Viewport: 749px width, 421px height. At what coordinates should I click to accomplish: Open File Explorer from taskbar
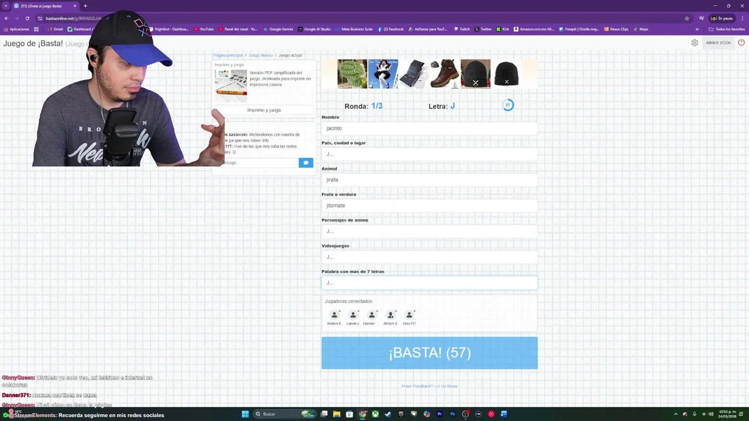[336, 414]
